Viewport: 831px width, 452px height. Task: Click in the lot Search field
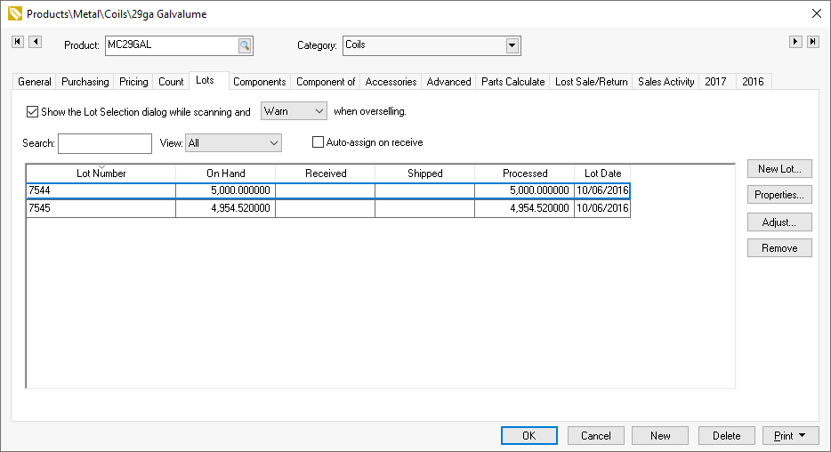[105, 143]
